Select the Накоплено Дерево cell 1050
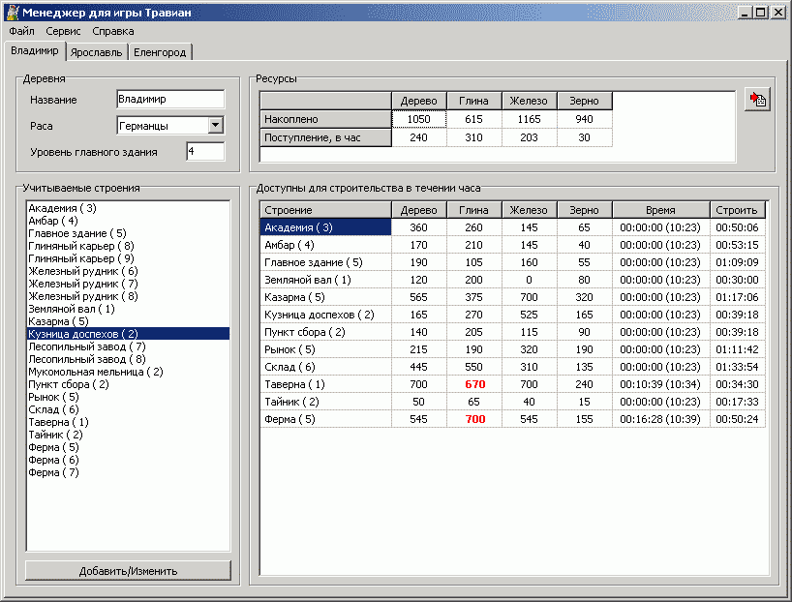This screenshot has width=792, height=602. (418, 119)
